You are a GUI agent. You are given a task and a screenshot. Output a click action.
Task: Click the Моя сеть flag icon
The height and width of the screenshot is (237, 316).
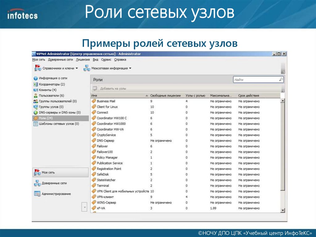(x=37, y=172)
